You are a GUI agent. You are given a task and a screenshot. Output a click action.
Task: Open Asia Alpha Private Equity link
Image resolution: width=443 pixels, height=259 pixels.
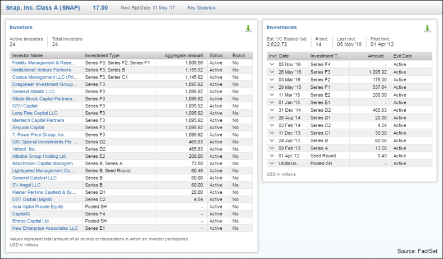point(38,207)
